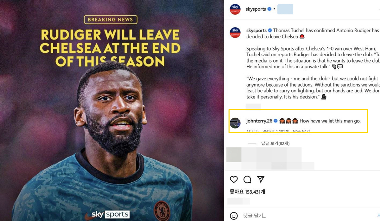
Task: Click the sky sports logo on the image
Action: (111, 214)
